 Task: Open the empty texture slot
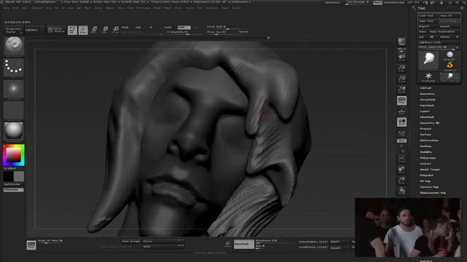[x=14, y=110]
